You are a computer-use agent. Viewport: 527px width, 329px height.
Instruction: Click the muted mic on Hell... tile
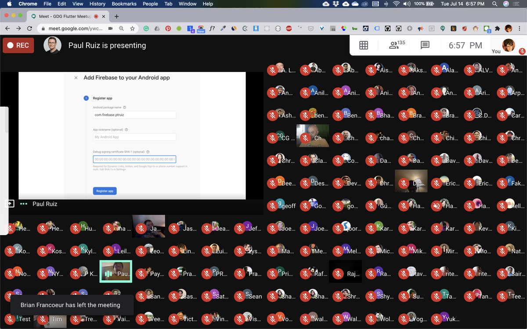click(x=502, y=206)
